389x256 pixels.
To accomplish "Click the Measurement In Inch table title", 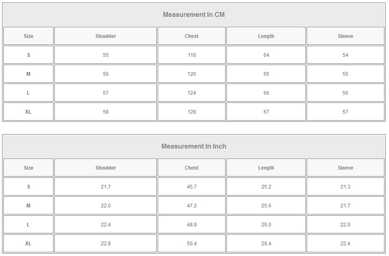I will point(194,147).
